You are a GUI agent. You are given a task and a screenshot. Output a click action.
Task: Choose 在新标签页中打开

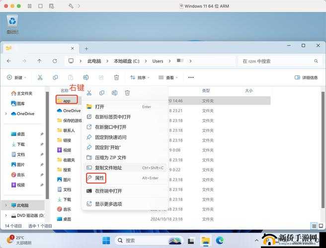pyautogui.click(x=125, y=117)
